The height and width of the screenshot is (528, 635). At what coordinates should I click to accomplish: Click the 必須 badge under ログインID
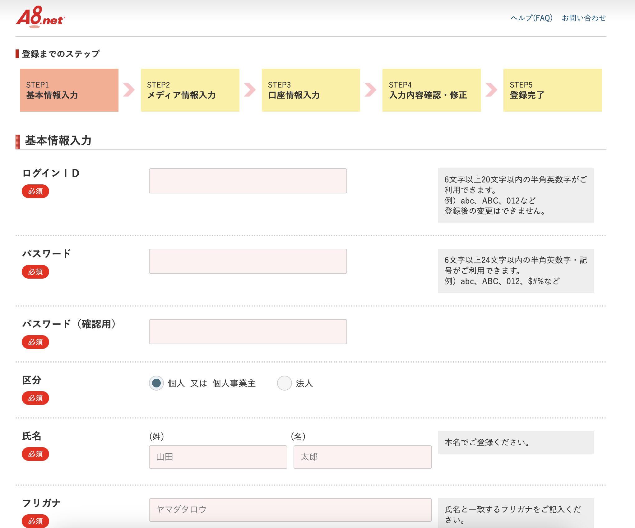[x=35, y=191]
